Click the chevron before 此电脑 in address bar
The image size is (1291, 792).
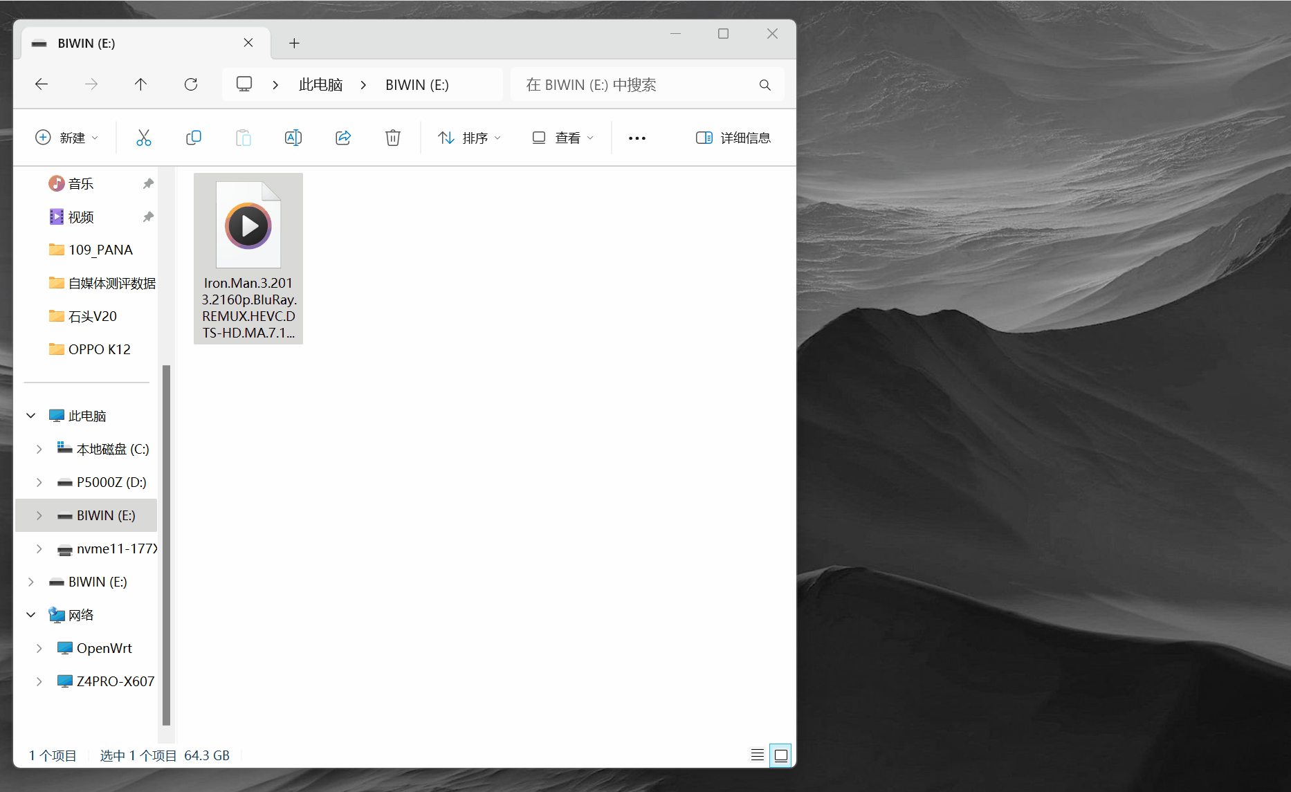275,85
